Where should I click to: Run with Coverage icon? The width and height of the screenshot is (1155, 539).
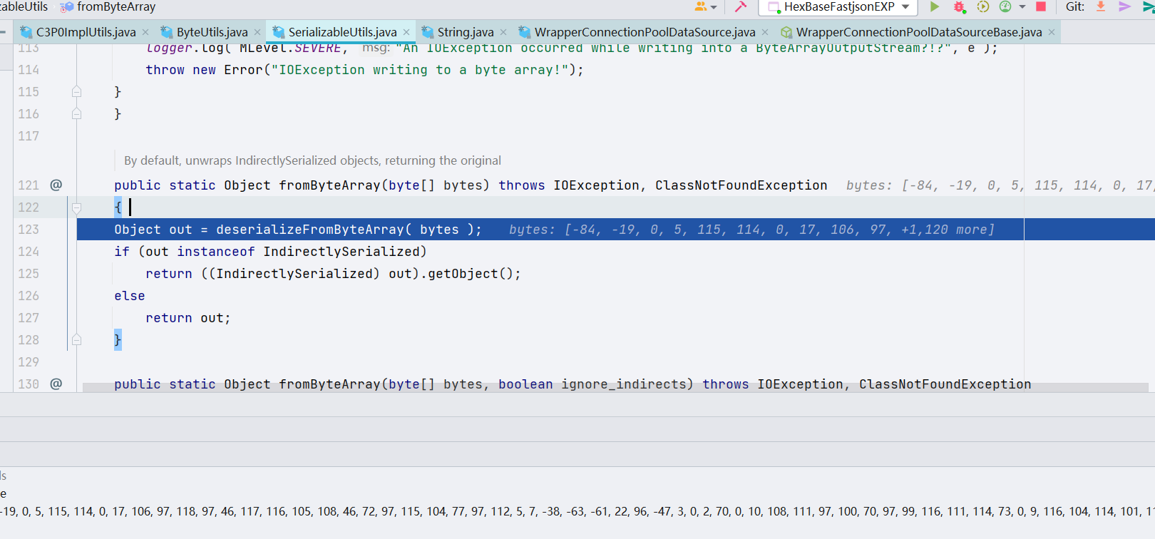pyautogui.click(x=982, y=6)
